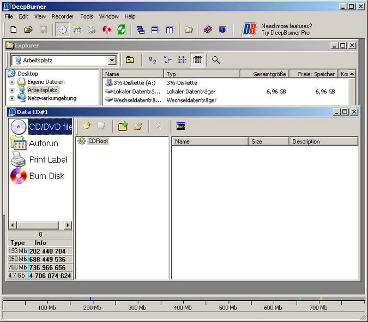
Task: Click the Description column header
Action: pyautogui.click(x=323, y=141)
